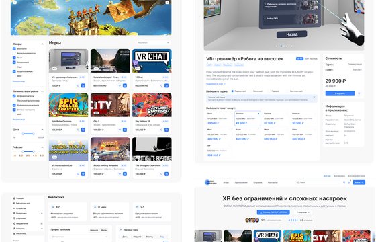Select the Месячный tariff radio button

pyautogui.click(x=251, y=91)
